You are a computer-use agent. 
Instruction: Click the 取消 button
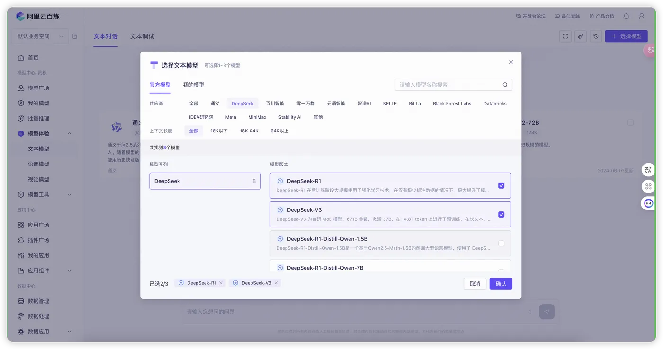tap(475, 284)
